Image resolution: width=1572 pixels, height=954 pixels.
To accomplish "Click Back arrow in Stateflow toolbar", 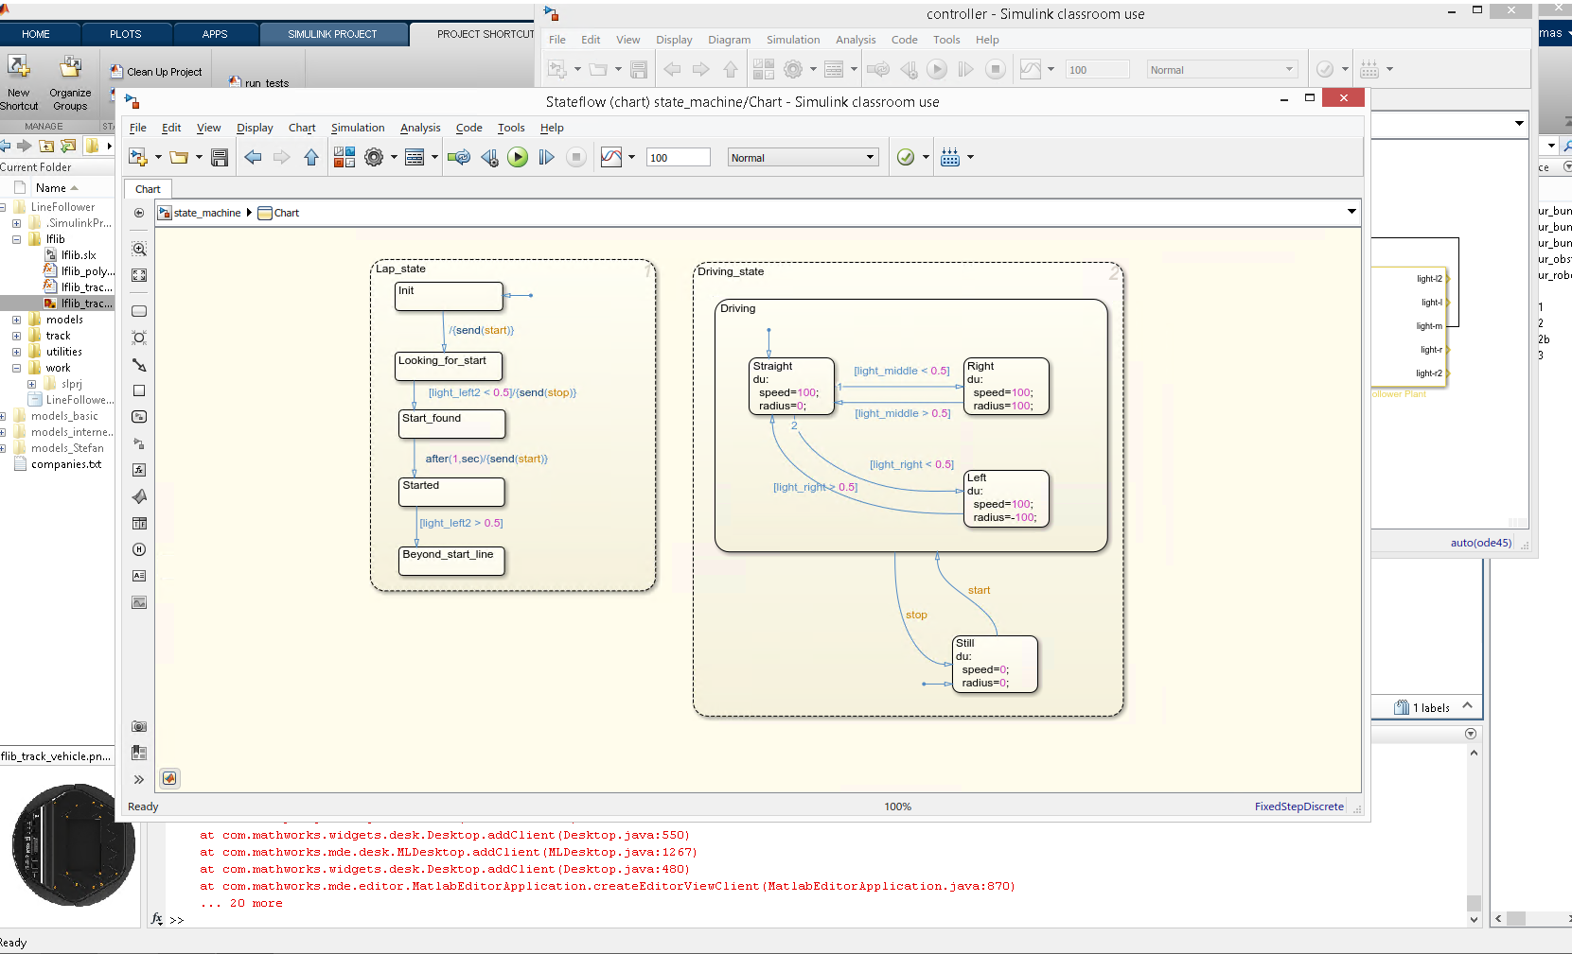I will pos(253,158).
